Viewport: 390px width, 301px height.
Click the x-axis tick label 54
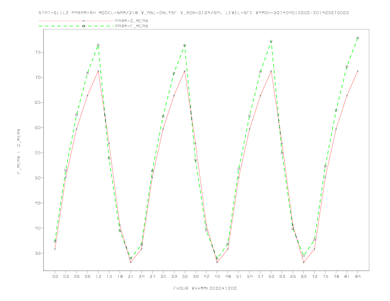pos(250,276)
